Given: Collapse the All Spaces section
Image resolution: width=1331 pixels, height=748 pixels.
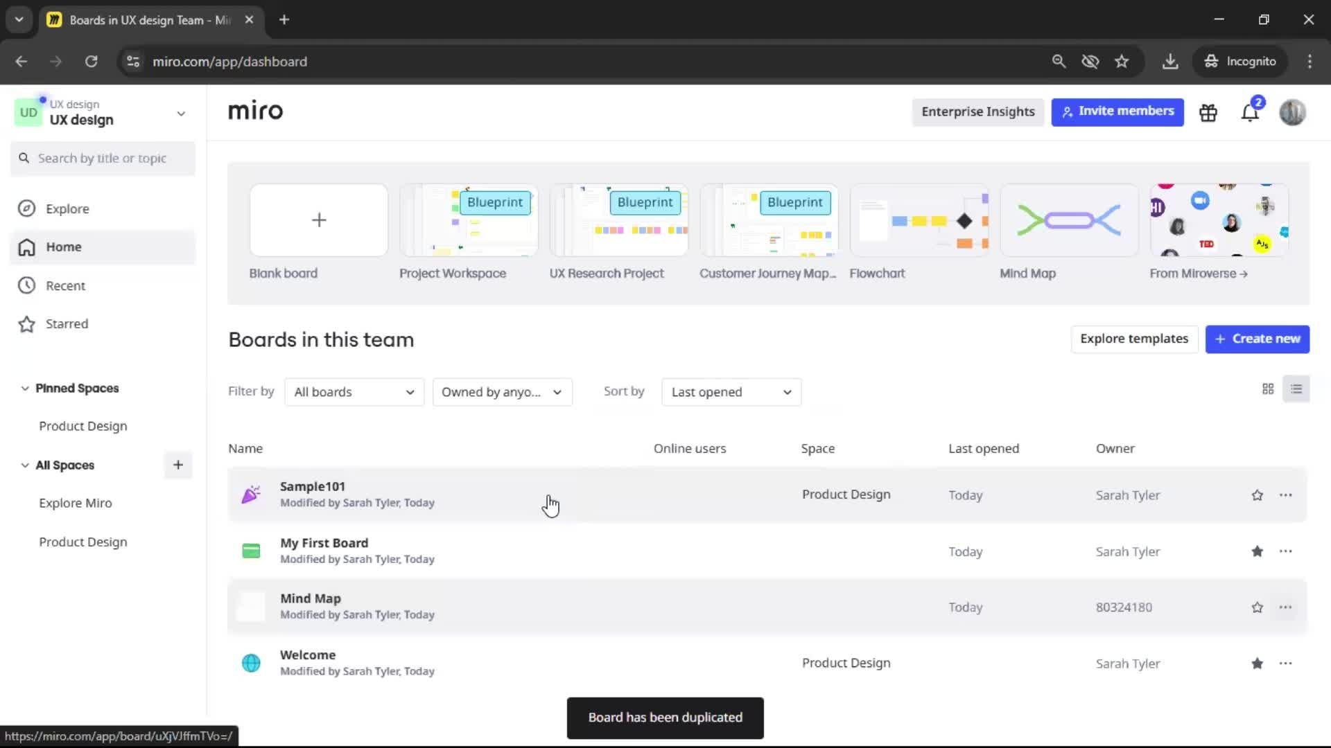Looking at the screenshot, I should click(x=25, y=465).
